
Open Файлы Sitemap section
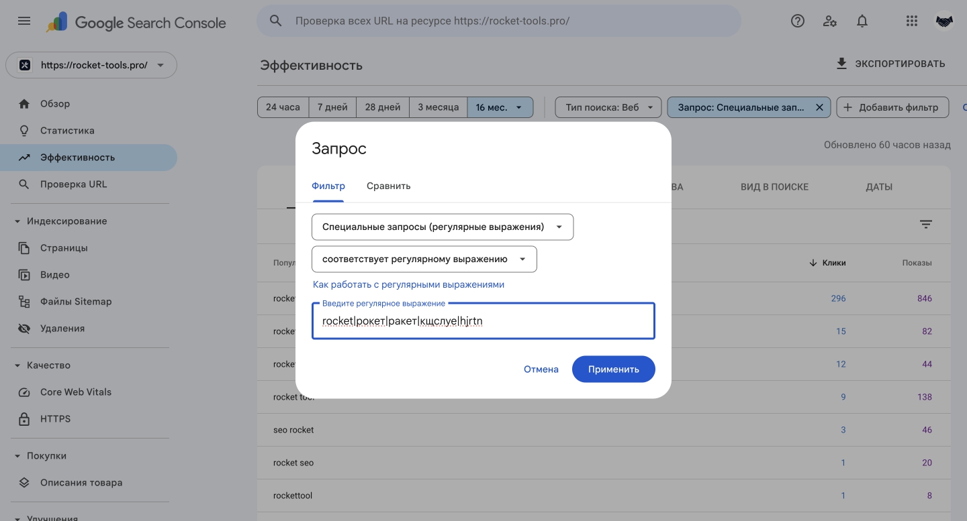[89, 302]
